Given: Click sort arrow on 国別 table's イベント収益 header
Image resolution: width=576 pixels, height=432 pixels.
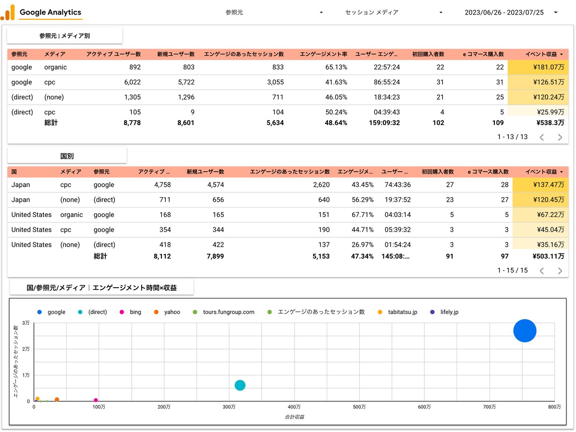Looking at the screenshot, I should 561,172.
